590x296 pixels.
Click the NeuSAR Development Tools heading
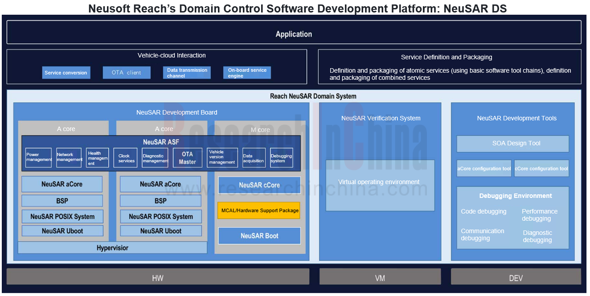(517, 118)
